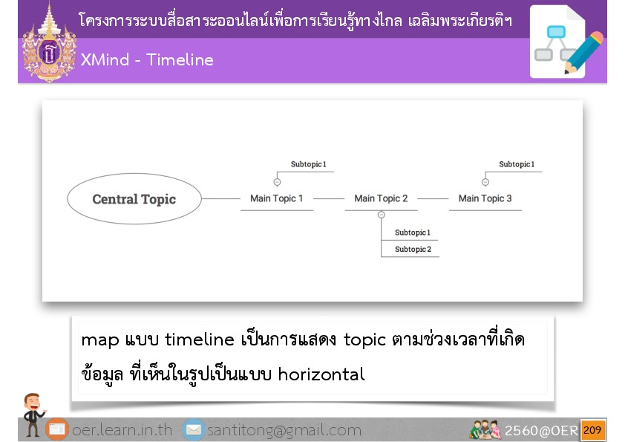625x442 pixels.
Task: Open the oer.learn.in.th link
Action: (x=122, y=430)
